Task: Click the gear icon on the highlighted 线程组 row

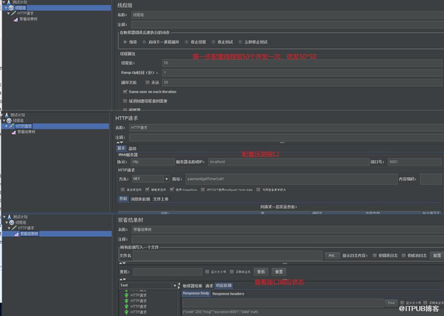Action: (11, 7)
